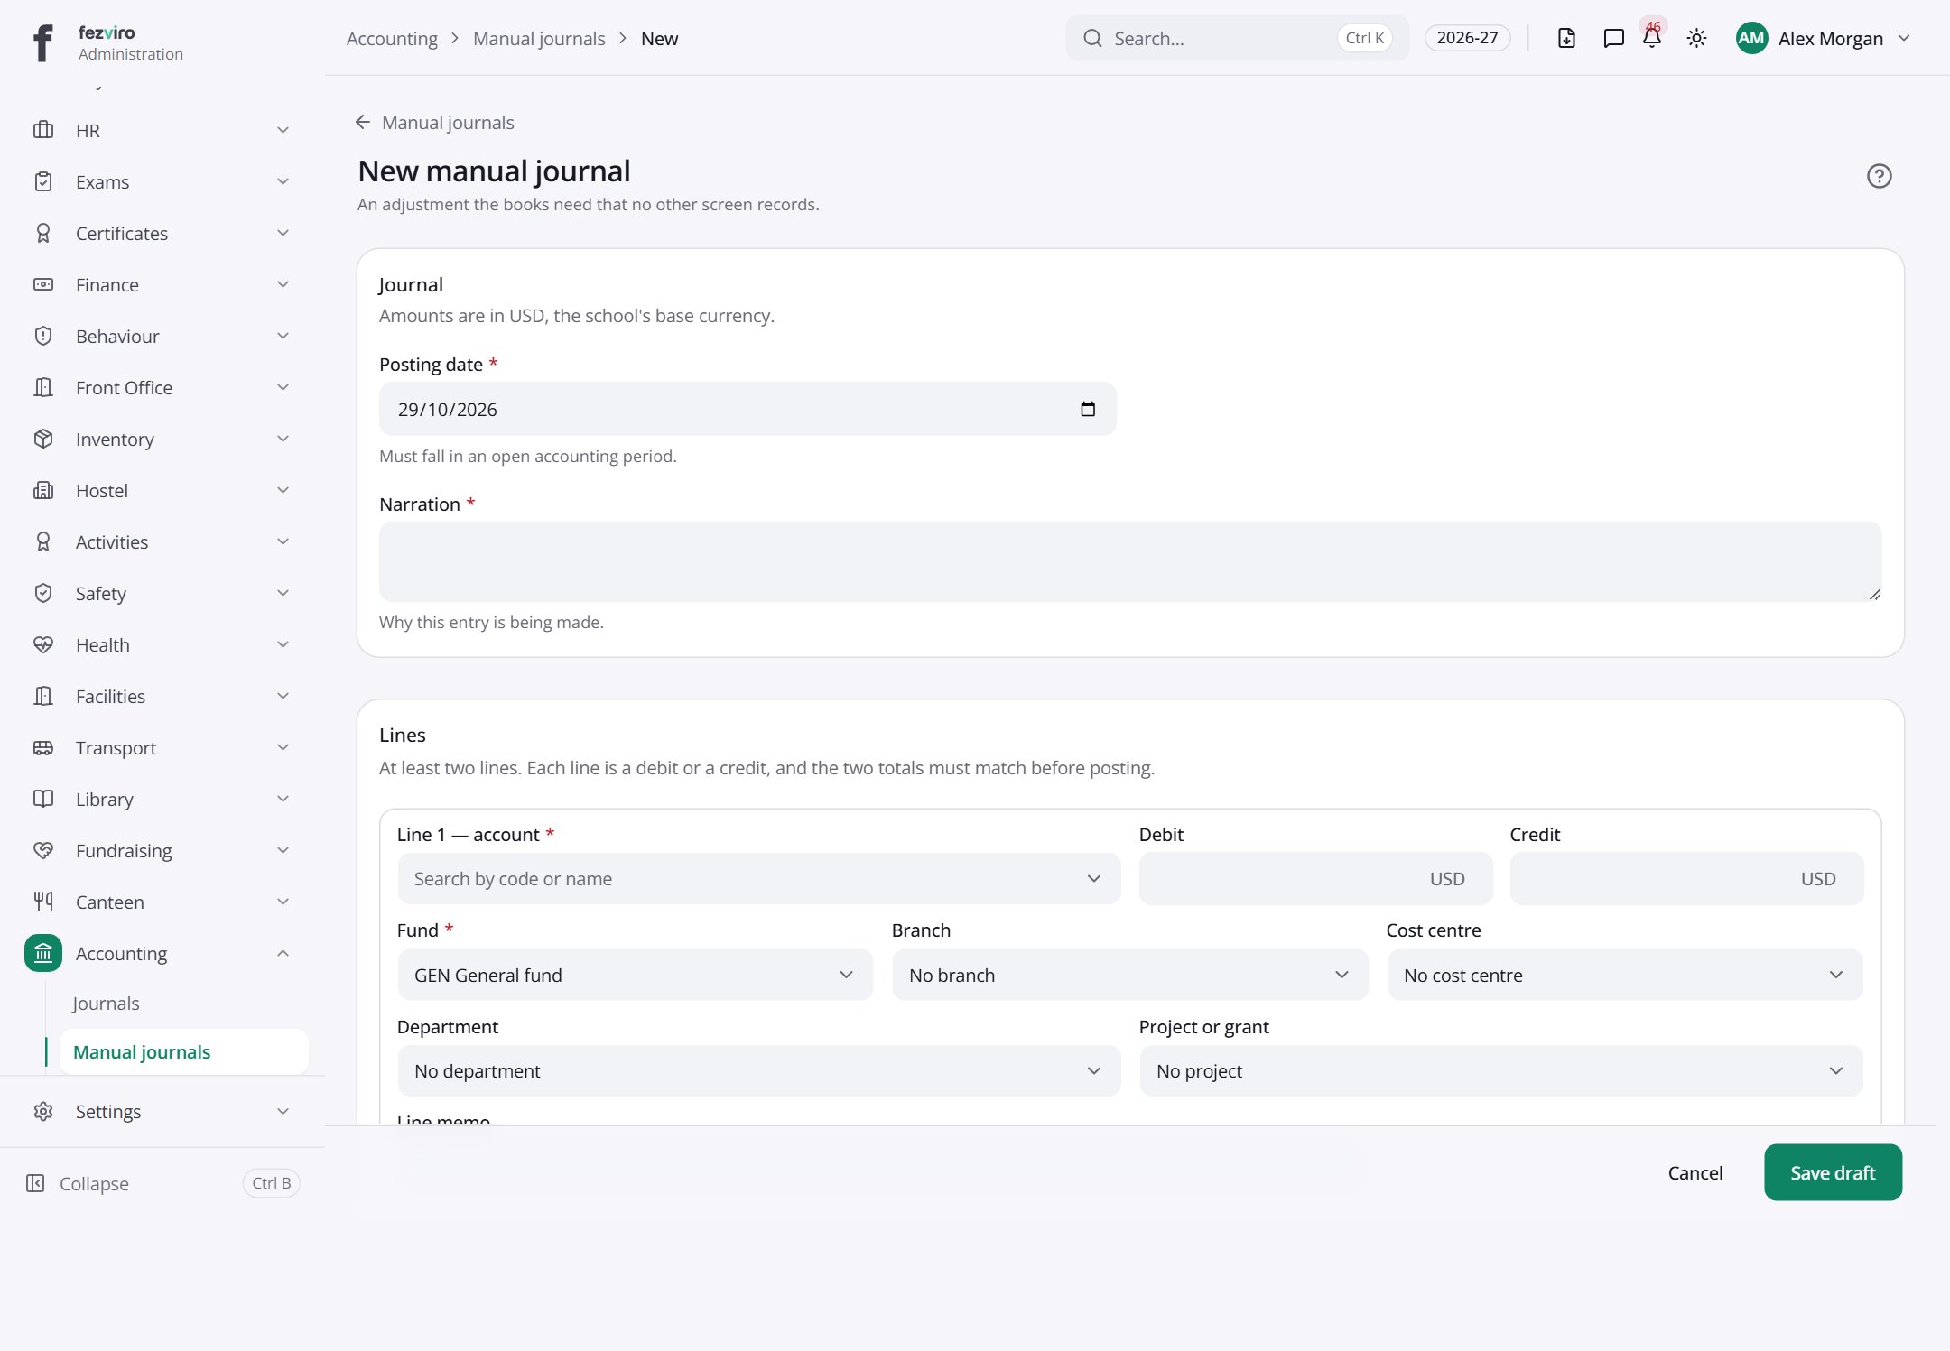The width and height of the screenshot is (1950, 1351).
Task: Click the Debit amount field
Action: tap(1315, 879)
